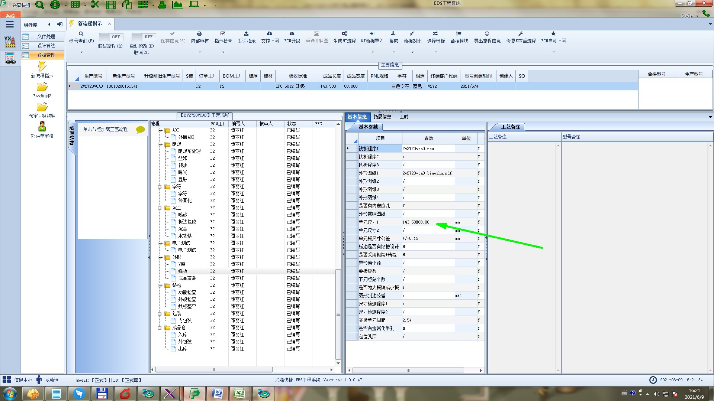Click the ECN升级 toolbar icon
This screenshot has width=714, height=401.
(x=292, y=34)
